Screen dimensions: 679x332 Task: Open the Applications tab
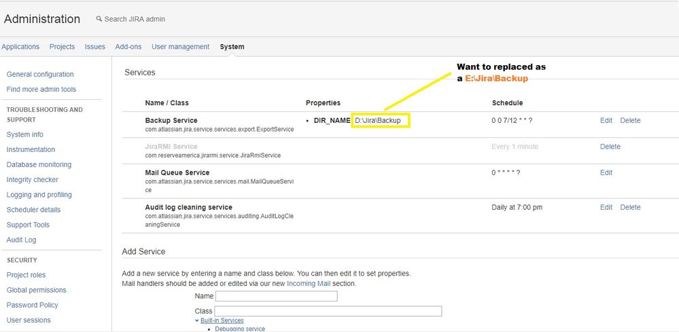click(20, 47)
